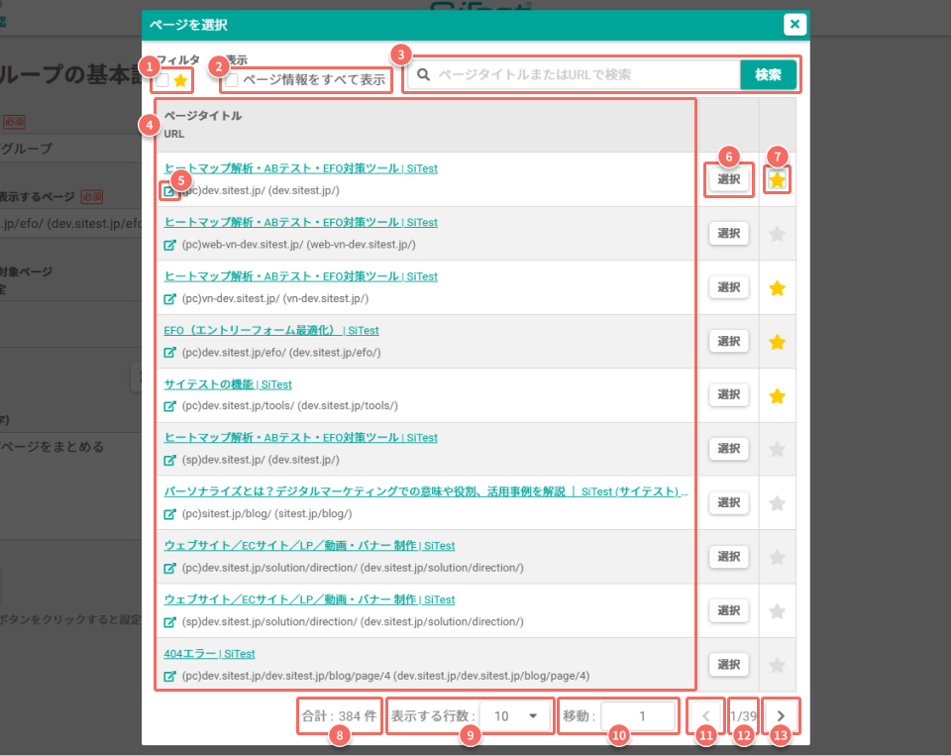Open heatmap title link above (pc)vn-dev.sitest.jp
Viewport: 951px width, 756px height.
click(x=301, y=276)
